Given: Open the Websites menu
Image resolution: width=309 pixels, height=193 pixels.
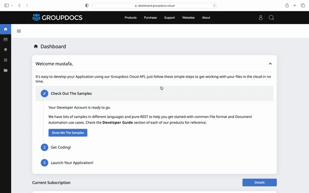Looking at the screenshot, I should [x=188, y=17].
